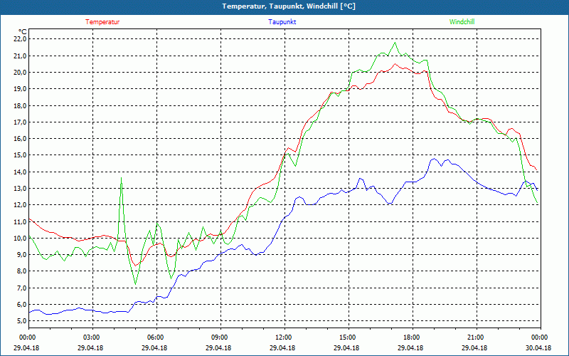Screen dimensions: 569x356
Task: Click the '14,0' y-axis value
Action: click(x=20, y=172)
